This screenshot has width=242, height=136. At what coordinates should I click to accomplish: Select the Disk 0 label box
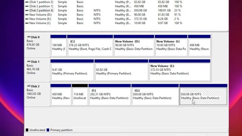(x=37, y=45)
